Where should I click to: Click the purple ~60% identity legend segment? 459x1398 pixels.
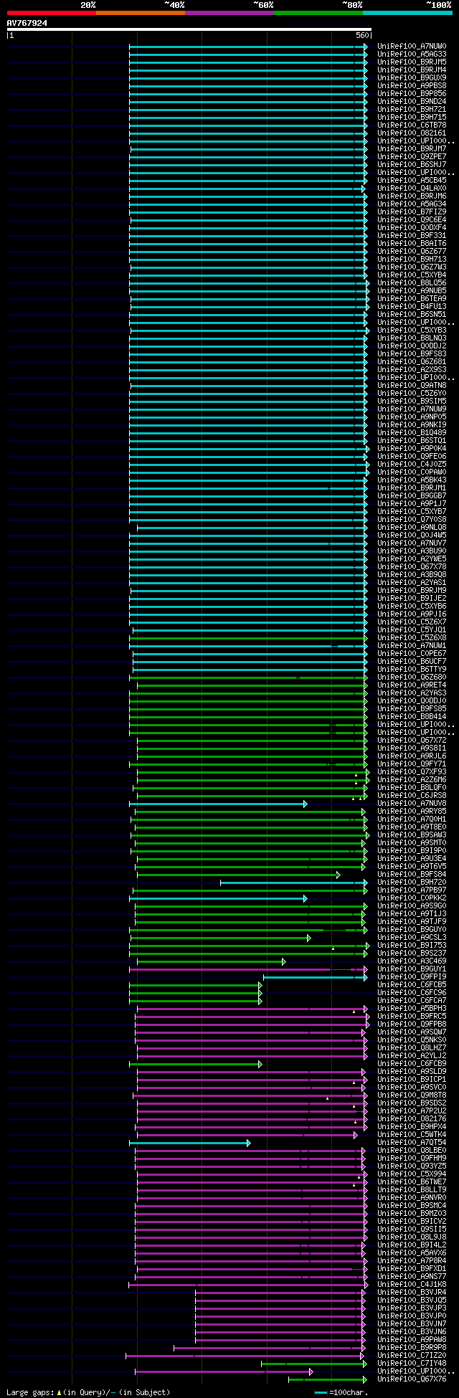click(x=229, y=13)
